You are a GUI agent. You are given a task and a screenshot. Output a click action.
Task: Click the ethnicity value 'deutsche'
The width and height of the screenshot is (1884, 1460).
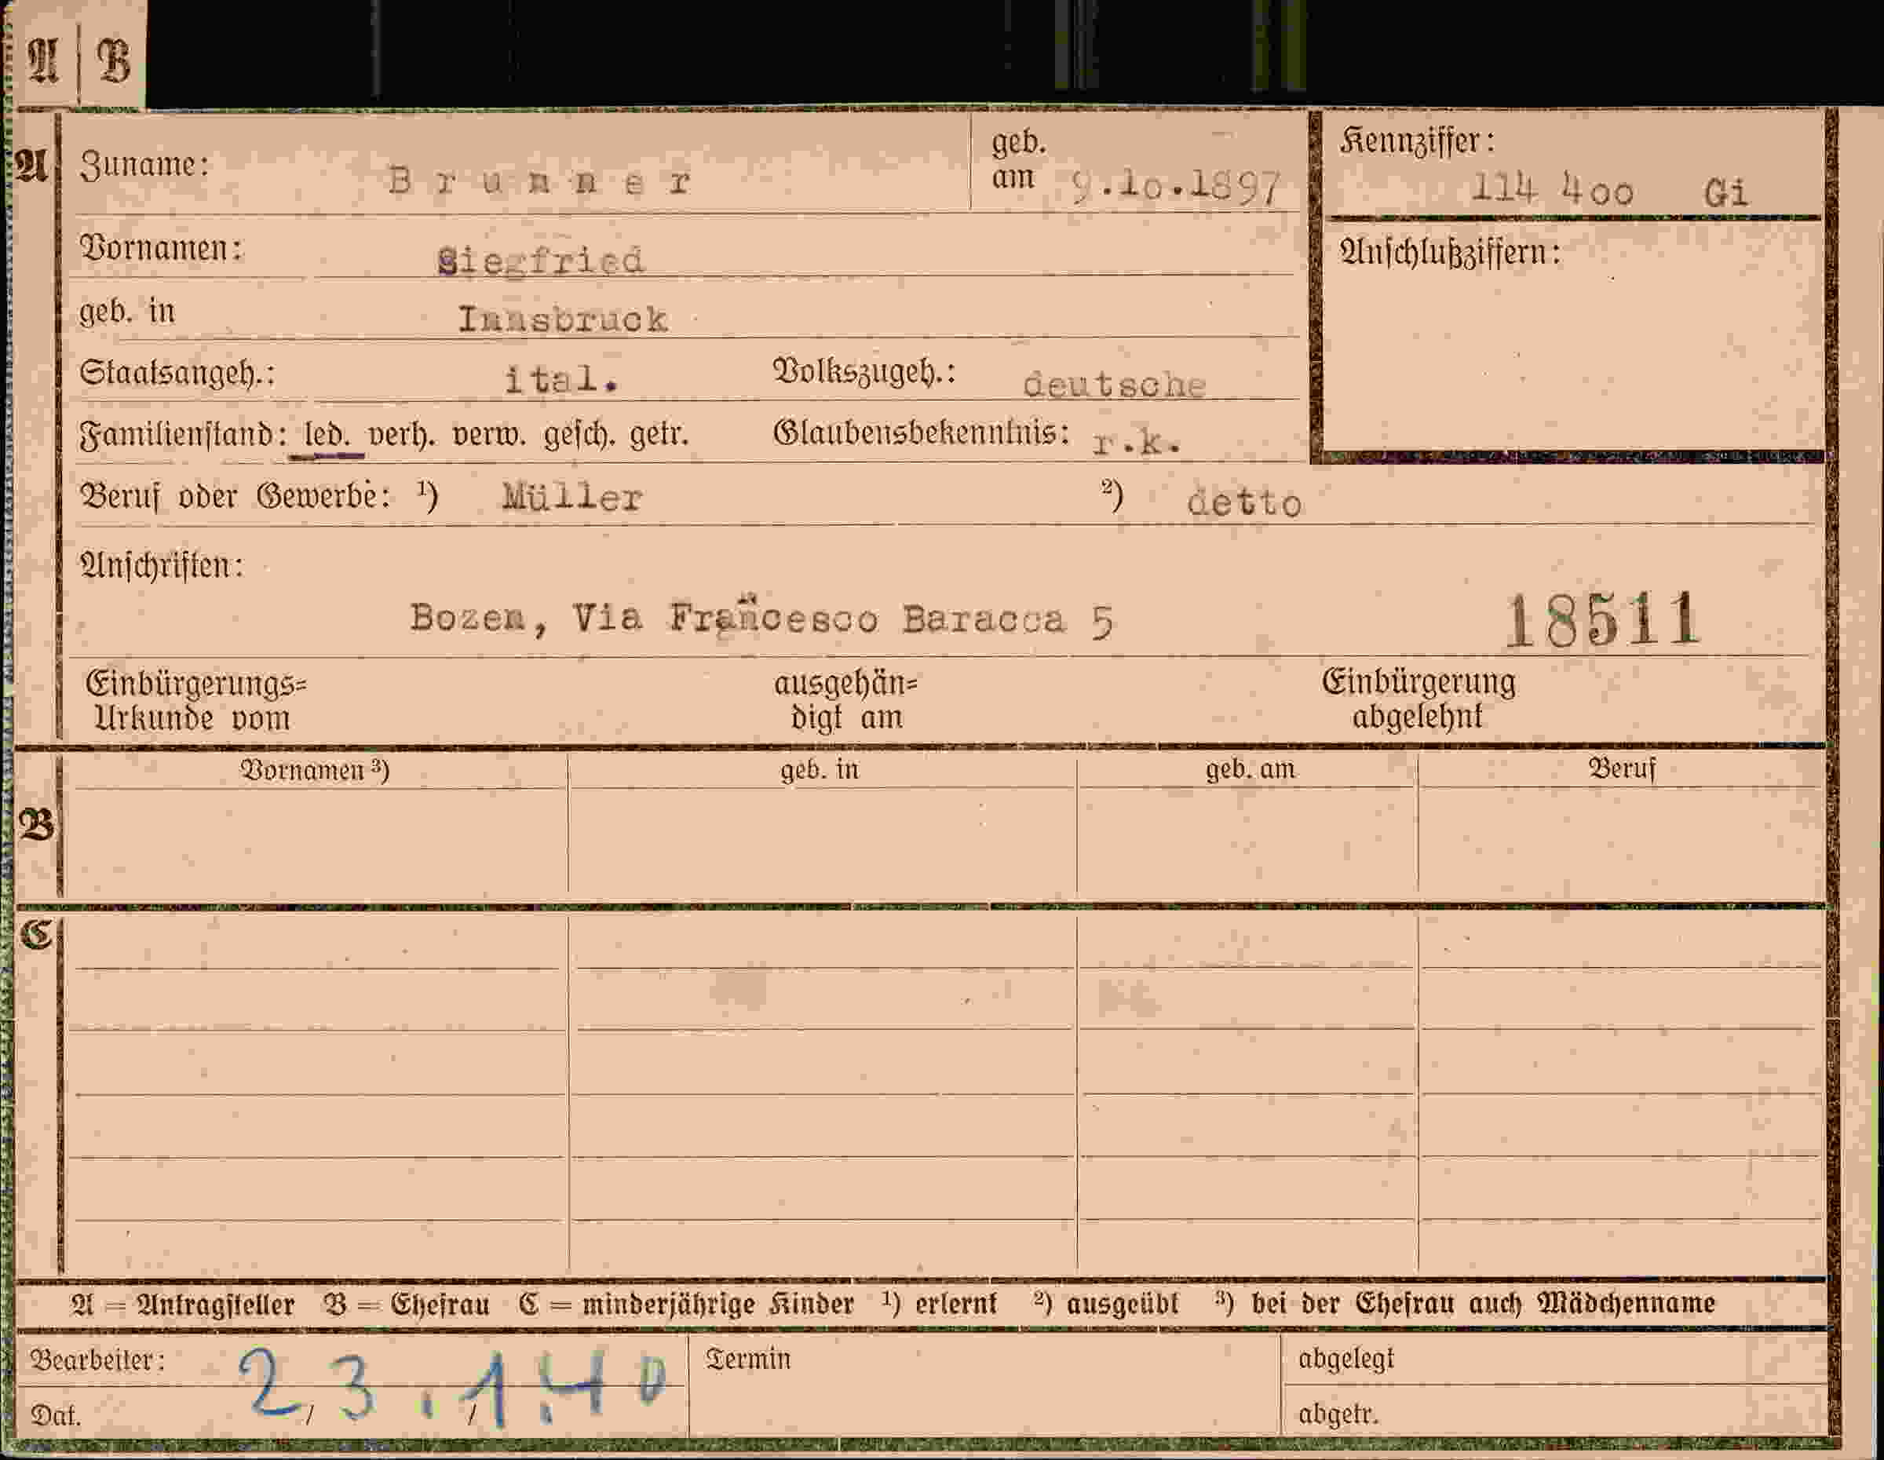(x=1114, y=385)
